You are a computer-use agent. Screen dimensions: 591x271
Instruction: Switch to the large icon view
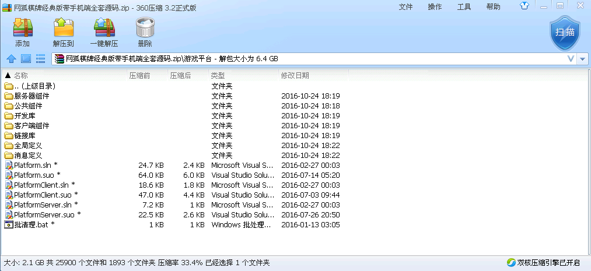[x=26, y=58]
